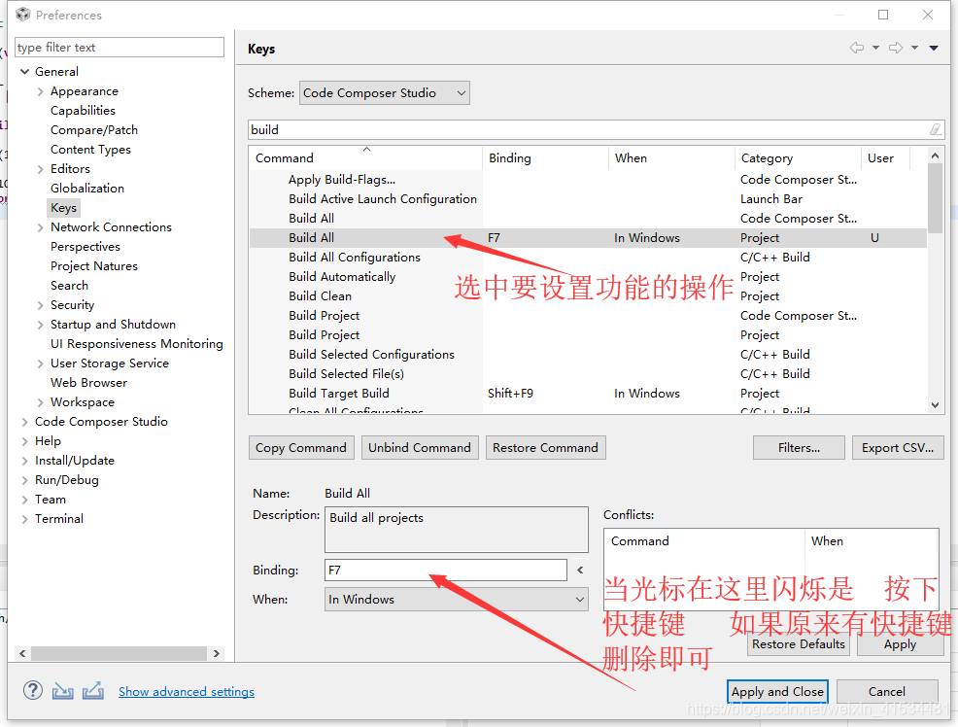Image resolution: width=958 pixels, height=727 pixels.
Task: Expand the Editors node
Action: pyautogui.click(x=41, y=169)
